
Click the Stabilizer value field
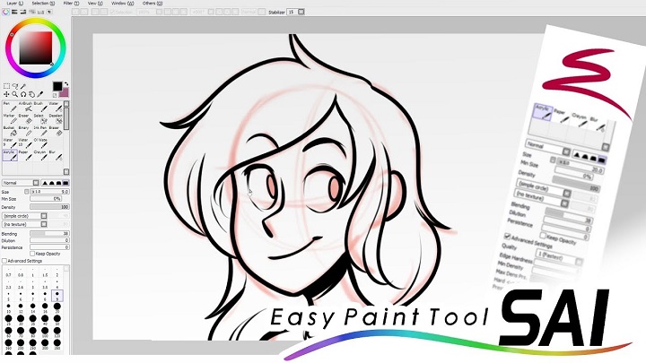point(292,12)
